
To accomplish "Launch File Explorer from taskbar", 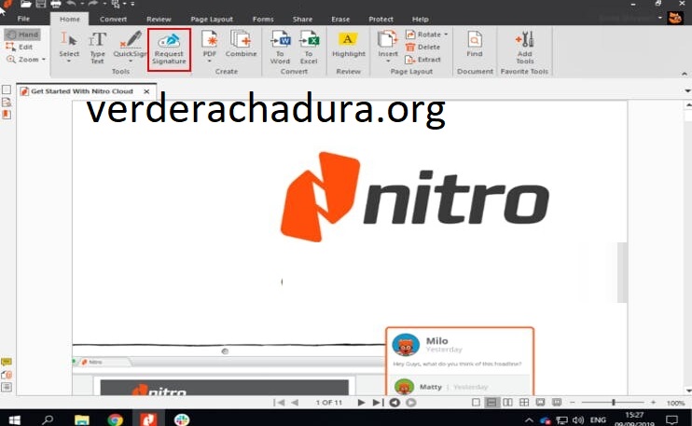I will point(82,419).
